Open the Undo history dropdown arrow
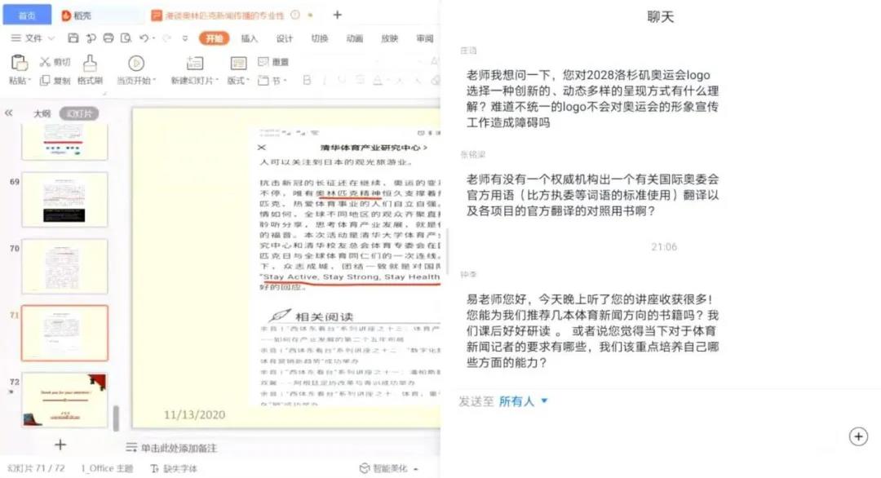881x478 pixels. 153,38
